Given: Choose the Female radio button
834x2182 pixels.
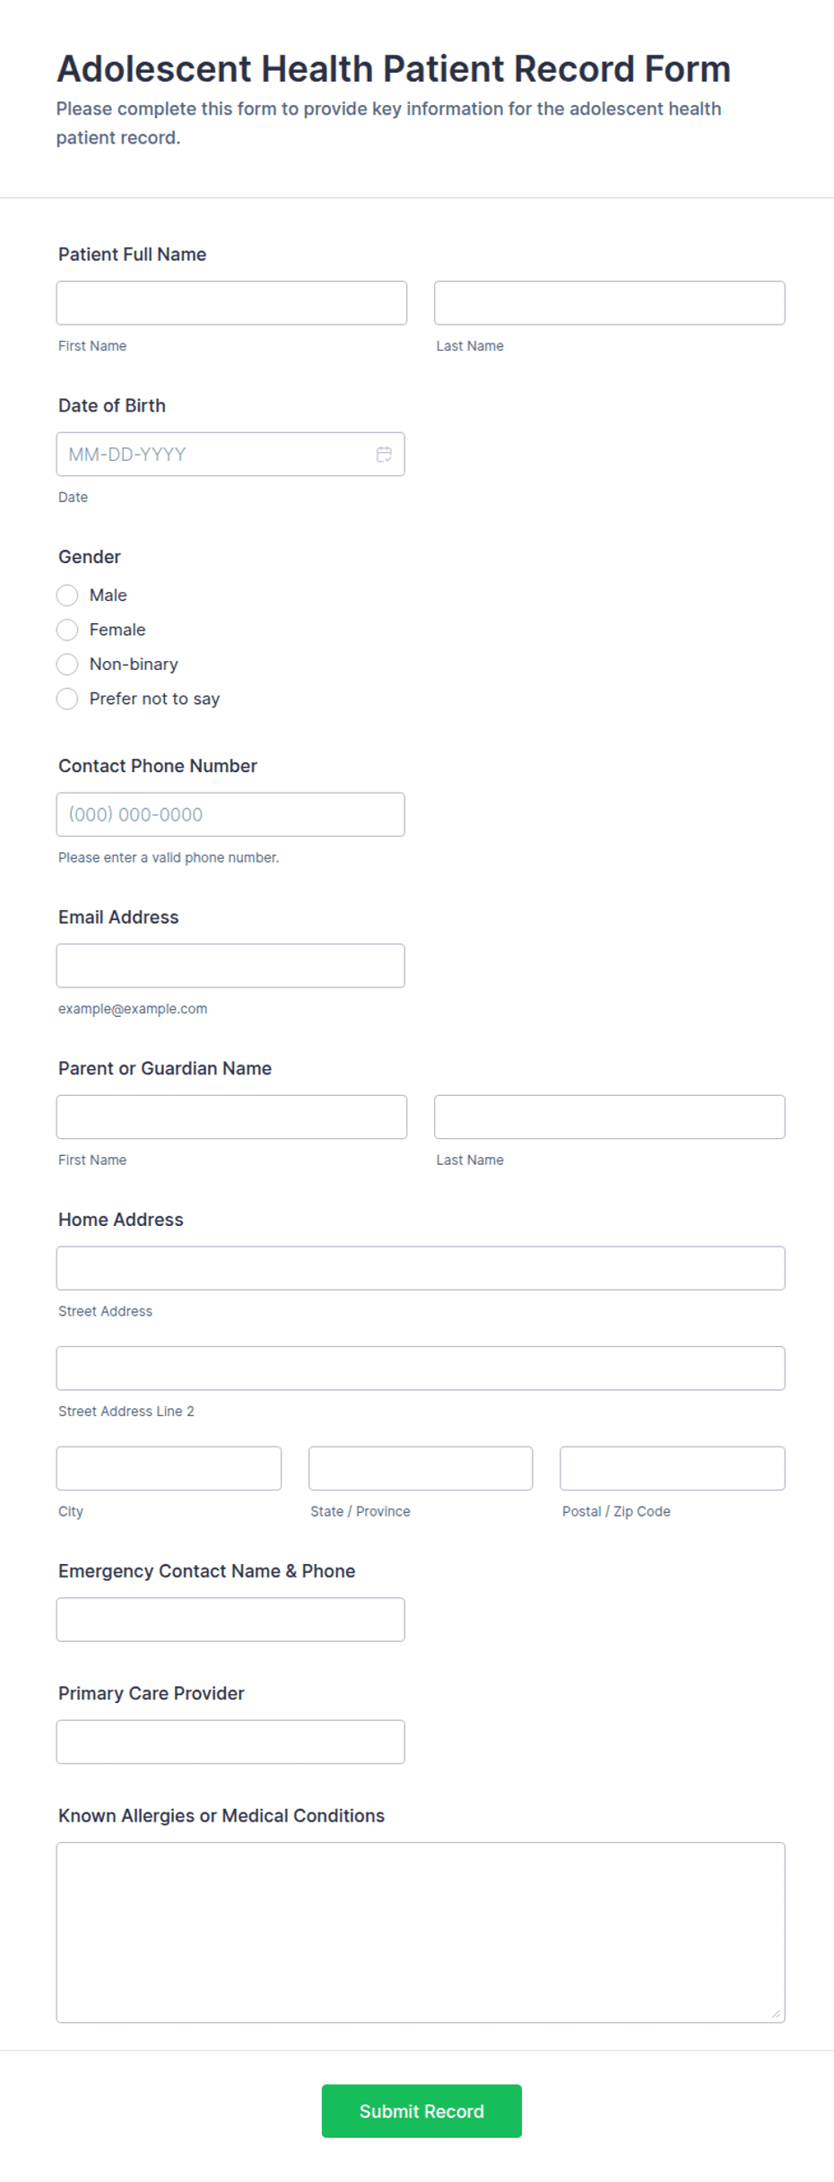Looking at the screenshot, I should click(x=67, y=630).
